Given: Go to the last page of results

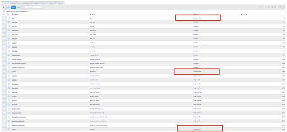Looking at the screenshot, I should pyautogui.click(x=281, y=7).
